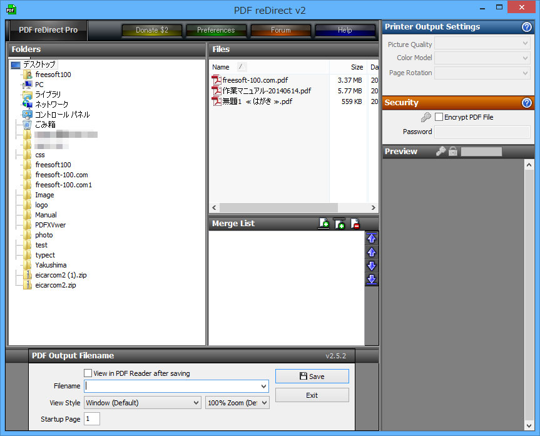Click the padlock icon in the Preview header
Viewport: 540px width, 436px height.
[x=453, y=151]
